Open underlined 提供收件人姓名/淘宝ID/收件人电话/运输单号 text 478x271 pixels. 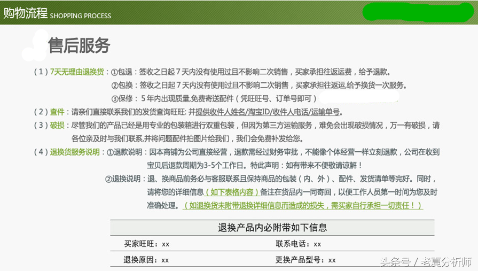tap(268, 112)
